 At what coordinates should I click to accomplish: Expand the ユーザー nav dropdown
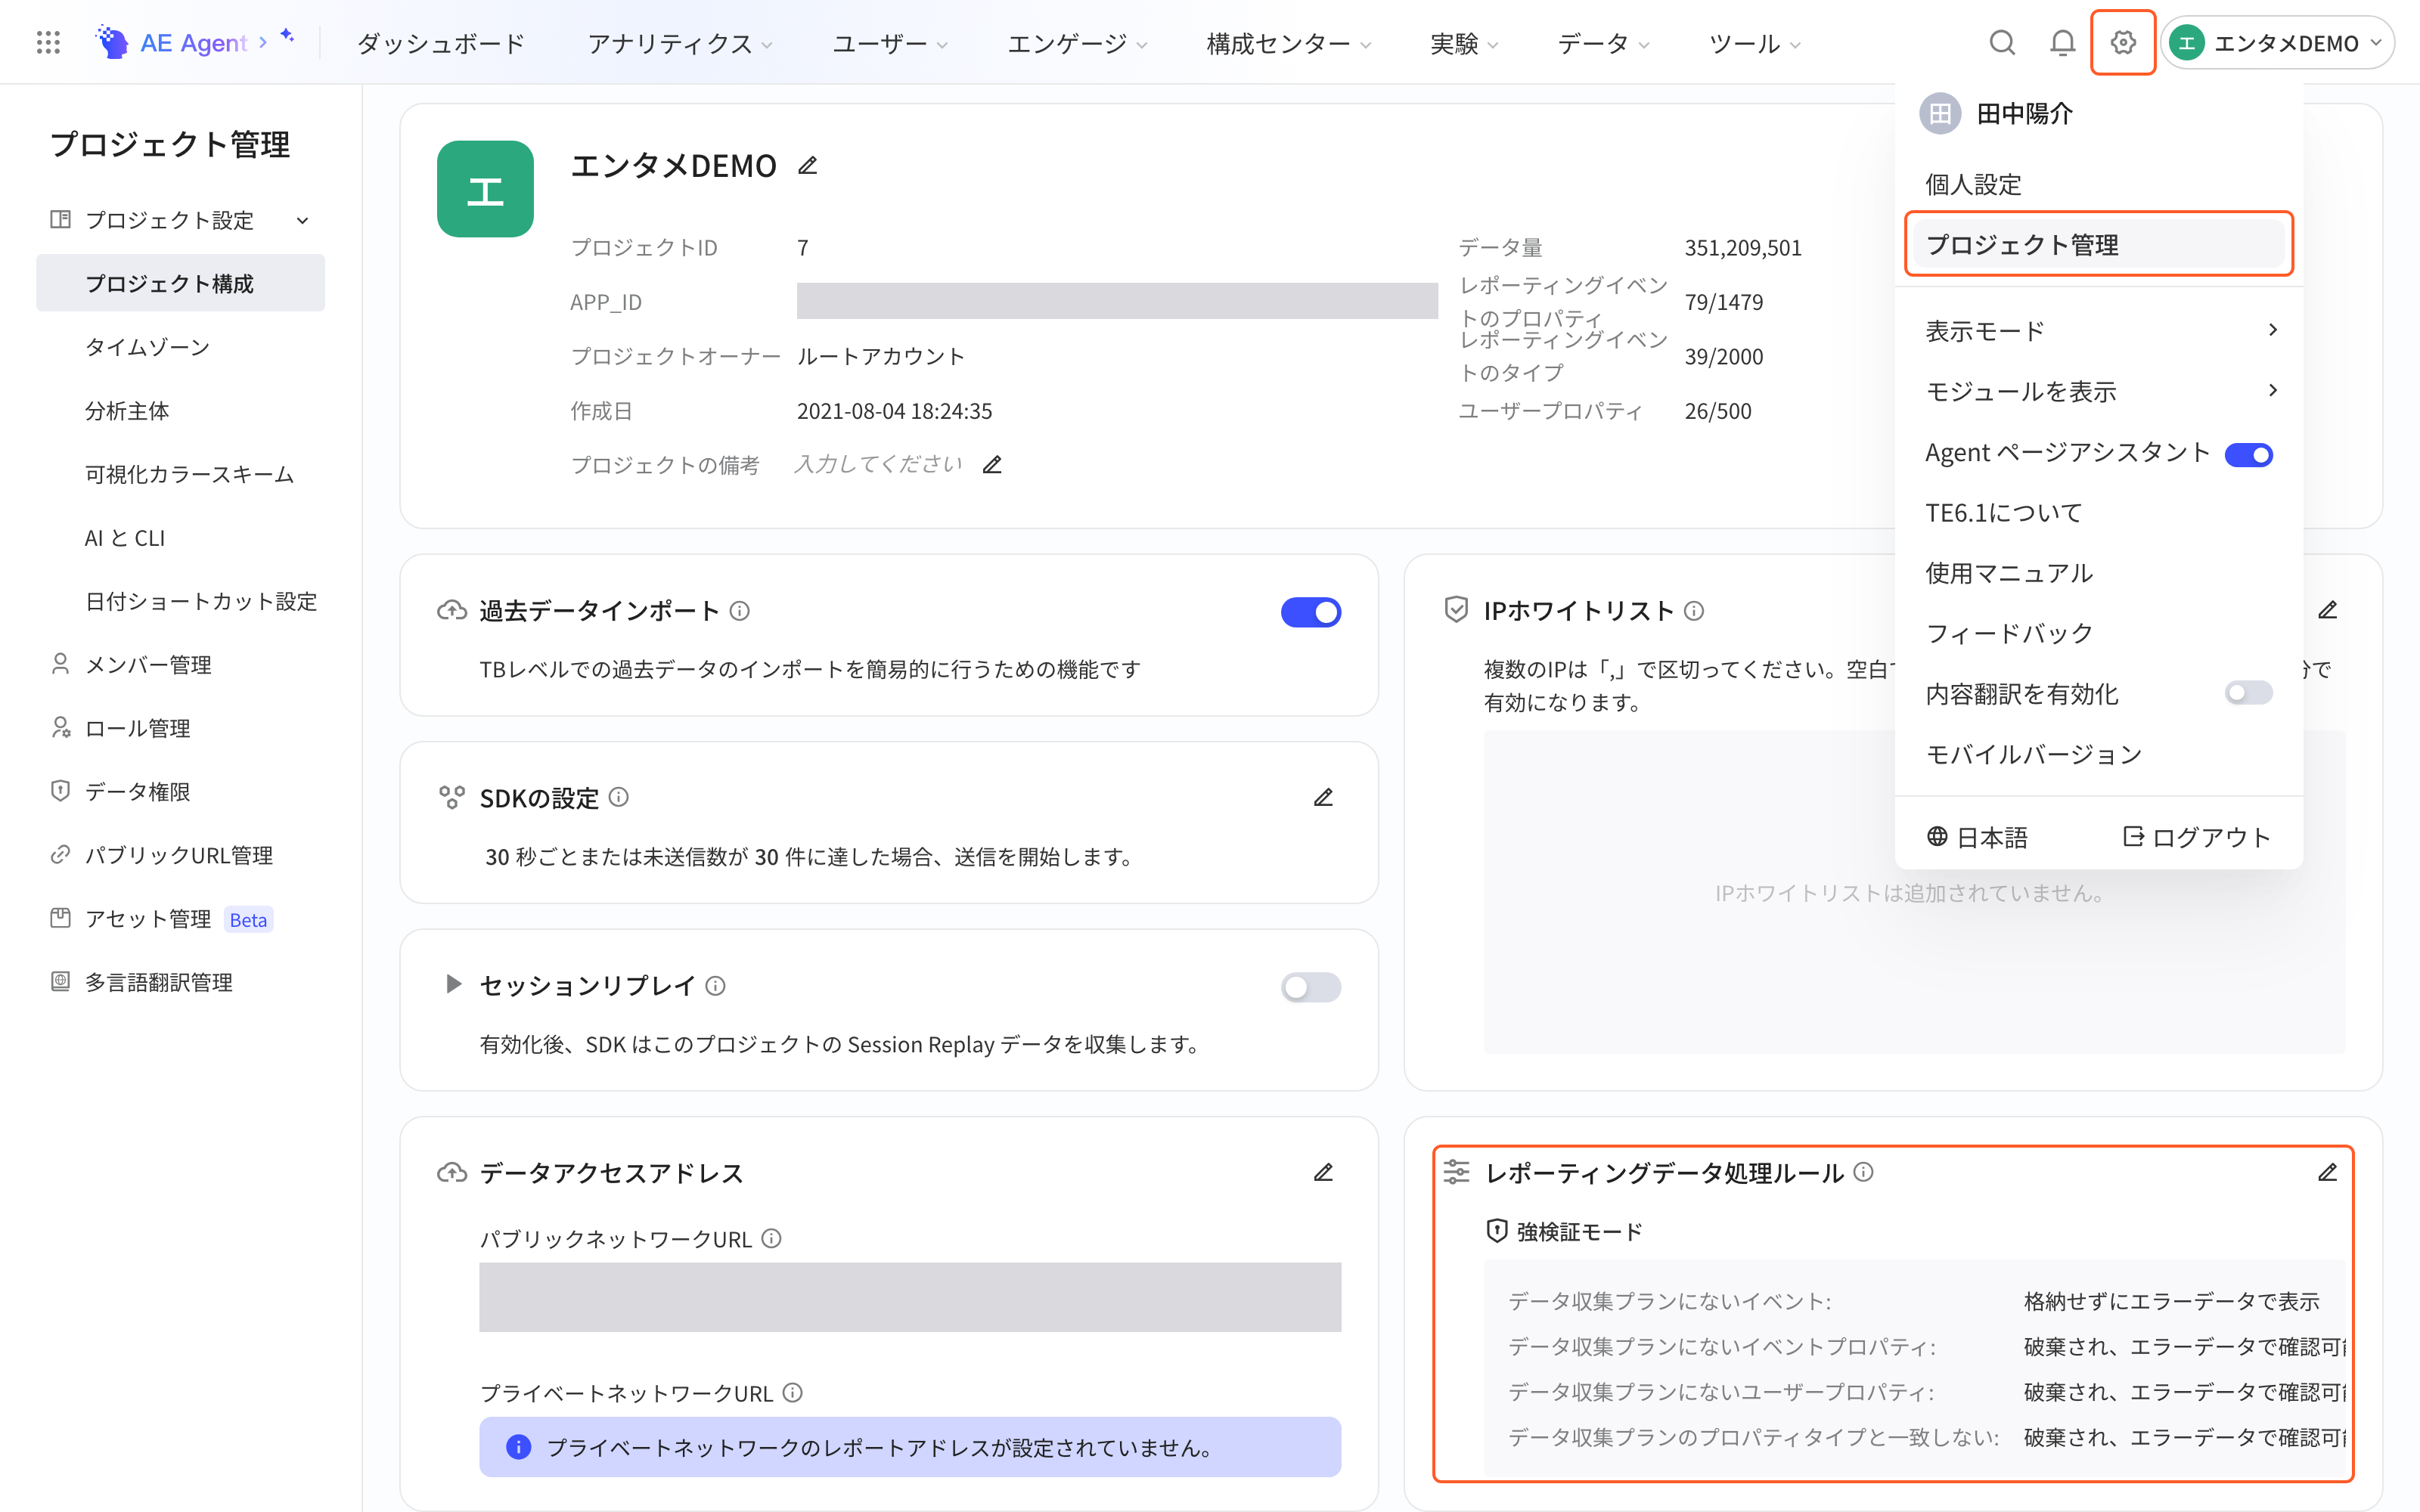tap(890, 44)
